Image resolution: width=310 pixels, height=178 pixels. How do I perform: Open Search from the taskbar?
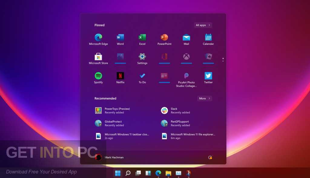pyautogui.click(x=128, y=173)
